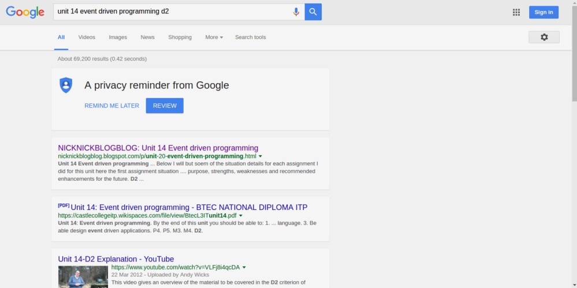Click Search tools option
Image resolution: width=577 pixels, height=288 pixels.
tap(250, 37)
